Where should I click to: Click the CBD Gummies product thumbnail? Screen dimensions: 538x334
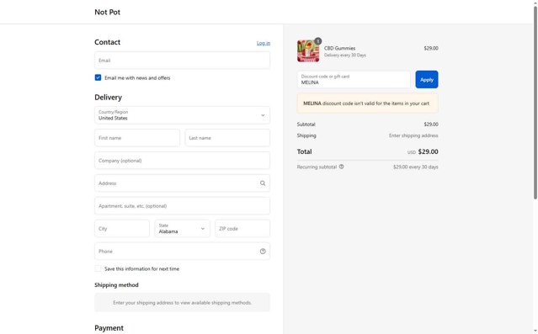tap(308, 50)
